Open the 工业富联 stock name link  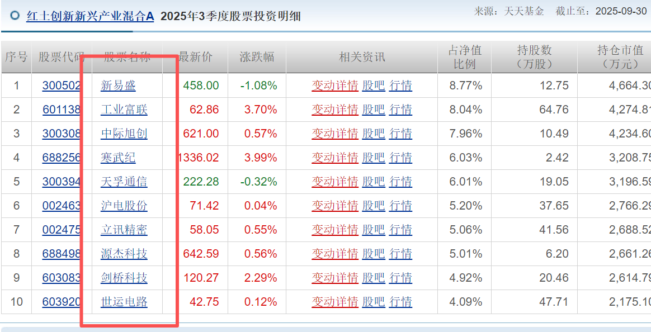tap(124, 110)
